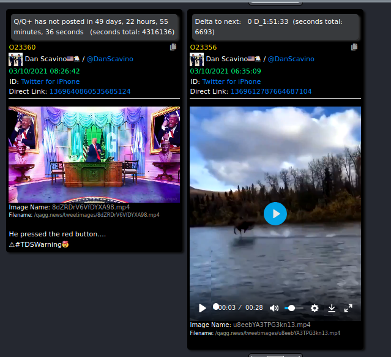
Task: Seek using the video progress handle
Action: (216, 307)
